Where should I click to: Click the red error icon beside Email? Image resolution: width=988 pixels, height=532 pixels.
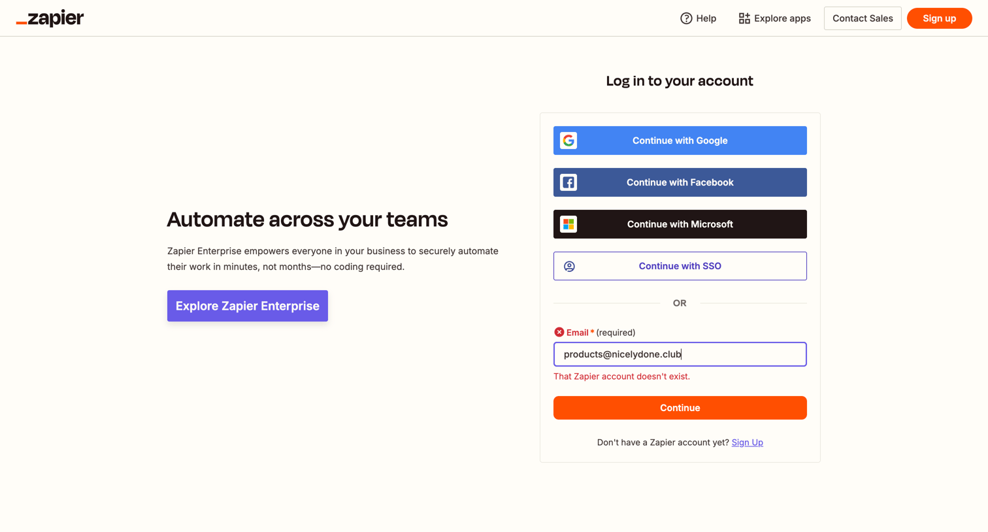[x=559, y=332]
